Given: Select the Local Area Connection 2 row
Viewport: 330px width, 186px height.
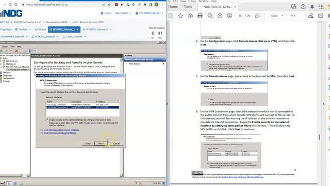Looking at the screenshot, I should point(82,107).
